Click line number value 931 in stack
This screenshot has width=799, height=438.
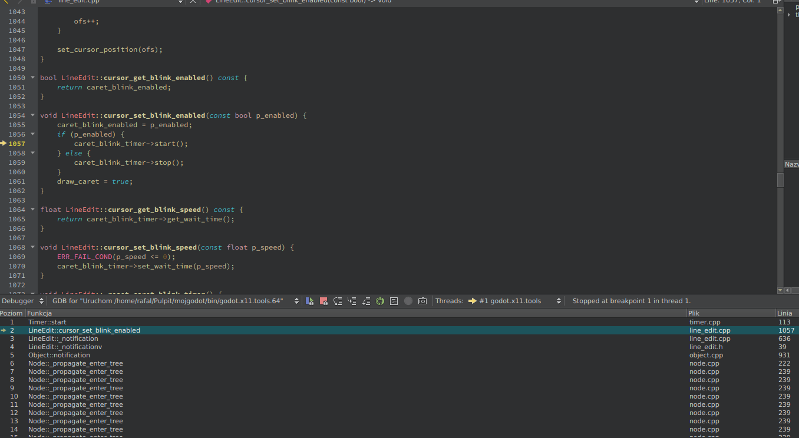click(x=784, y=355)
